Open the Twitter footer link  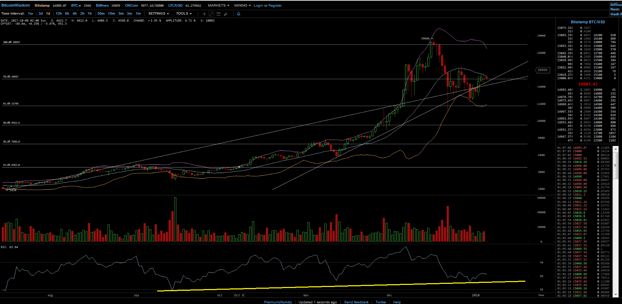(381, 302)
